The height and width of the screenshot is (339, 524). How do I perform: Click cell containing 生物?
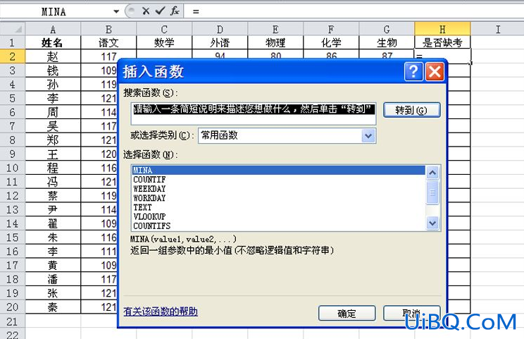(x=387, y=42)
